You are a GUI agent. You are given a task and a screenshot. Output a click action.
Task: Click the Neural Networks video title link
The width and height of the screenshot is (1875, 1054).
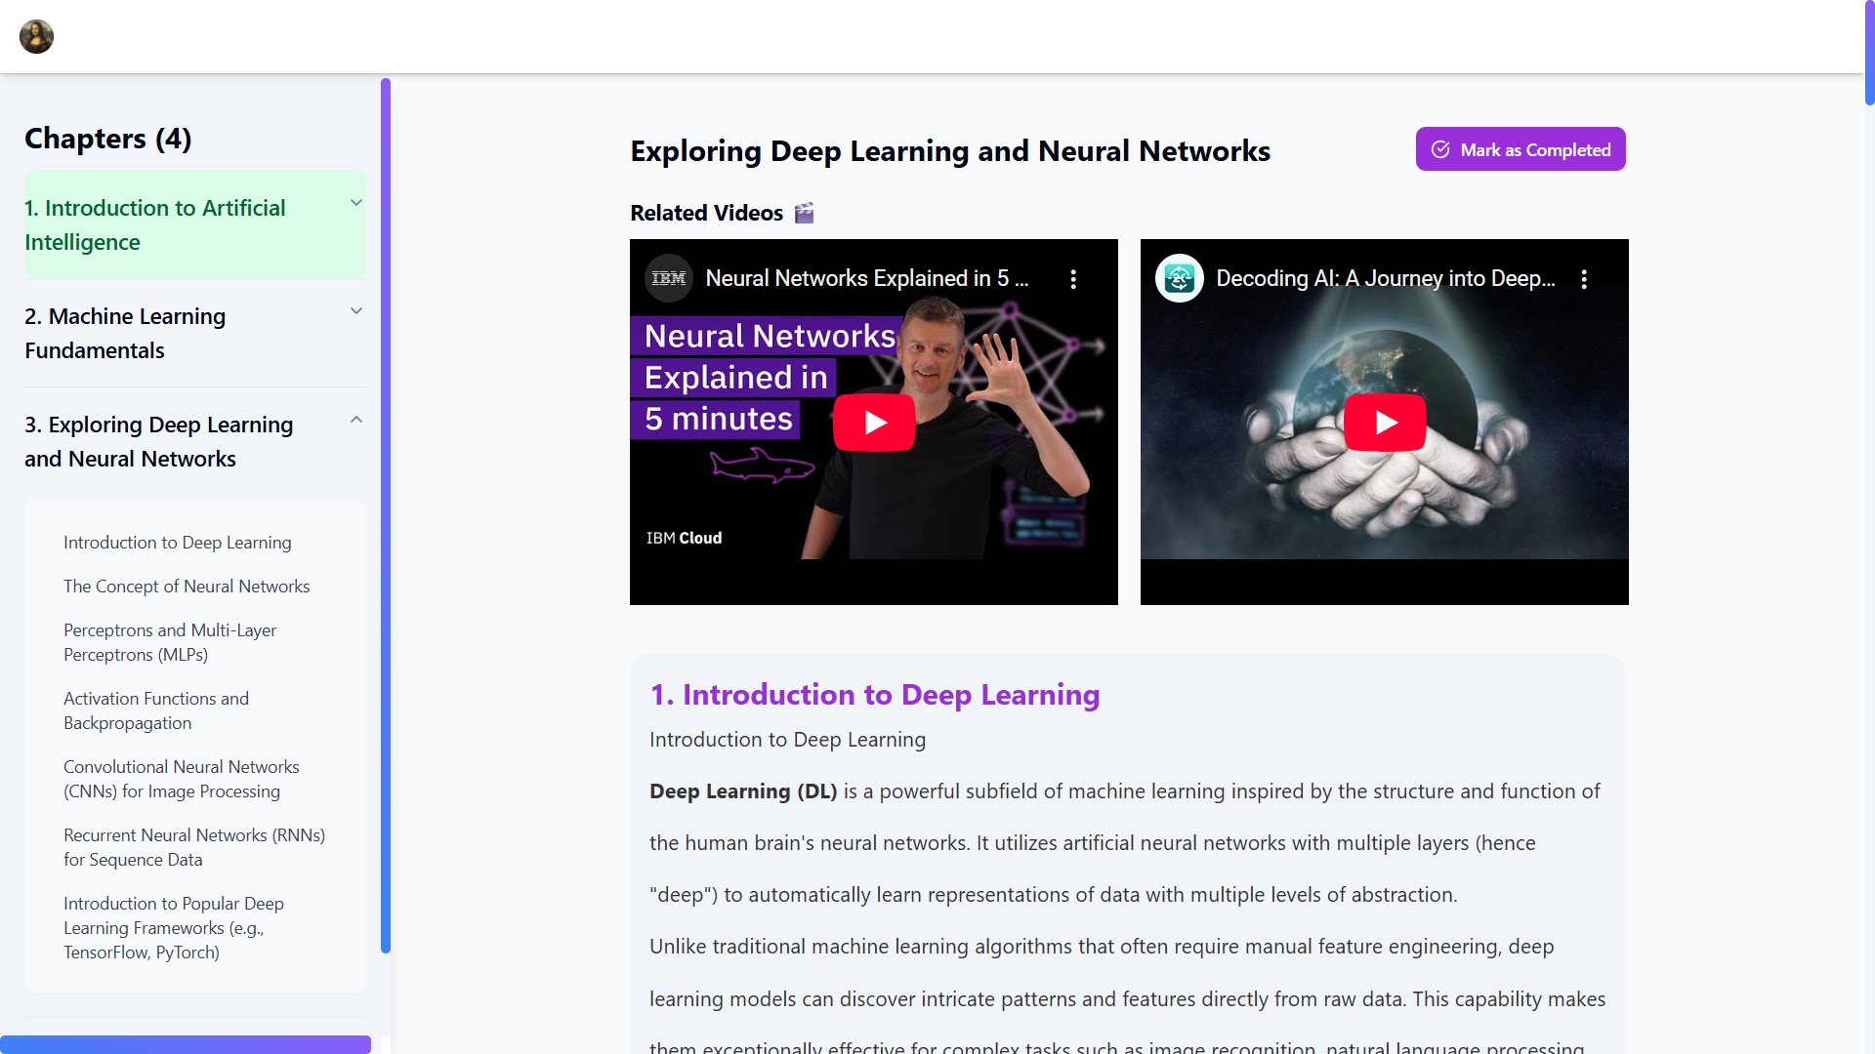[x=866, y=278]
